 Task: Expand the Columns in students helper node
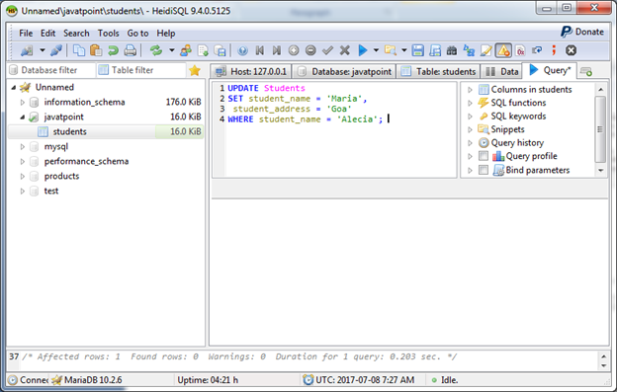tap(470, 90)
